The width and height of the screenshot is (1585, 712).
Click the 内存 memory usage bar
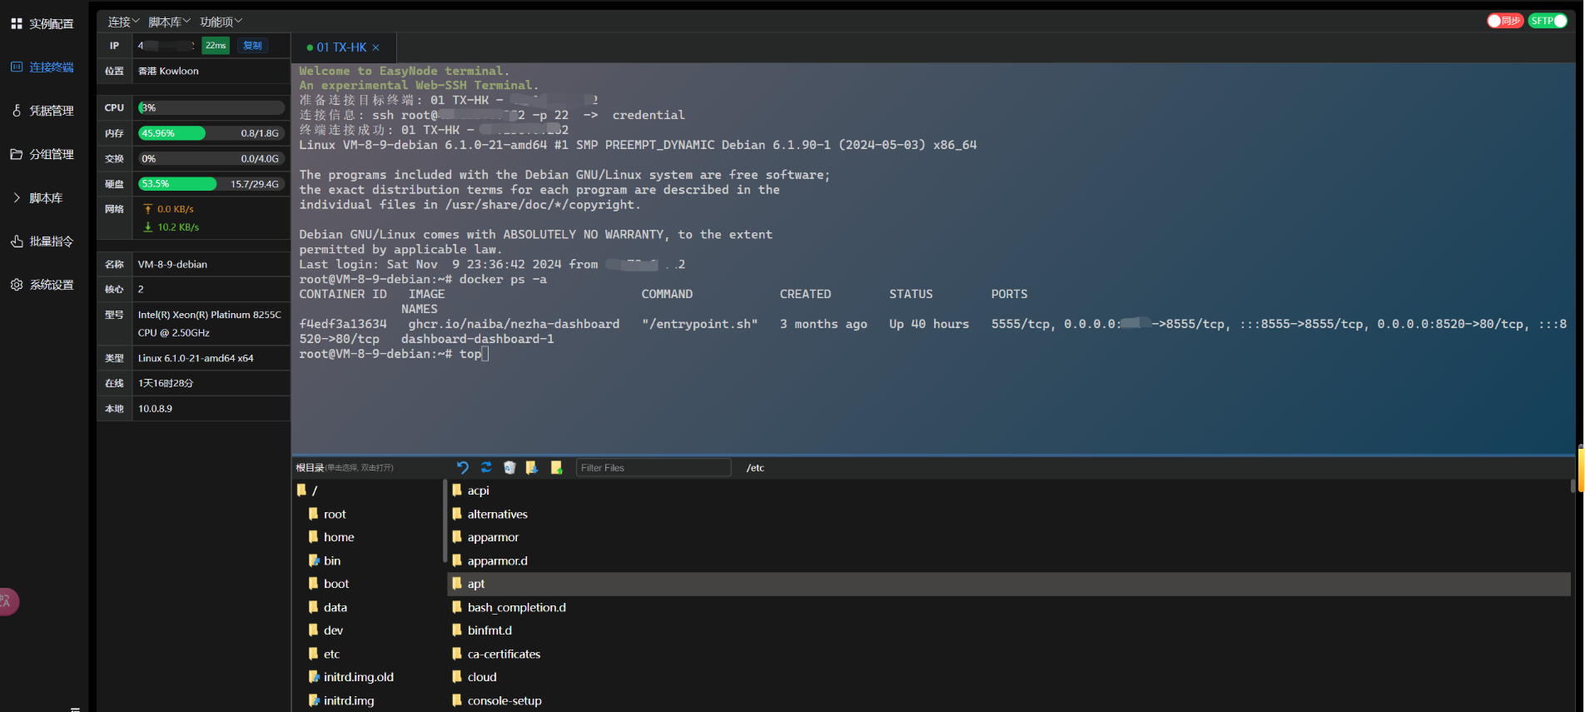pos(211,133)
